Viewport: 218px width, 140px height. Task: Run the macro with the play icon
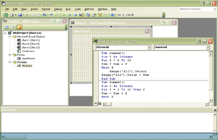(64, 15)
